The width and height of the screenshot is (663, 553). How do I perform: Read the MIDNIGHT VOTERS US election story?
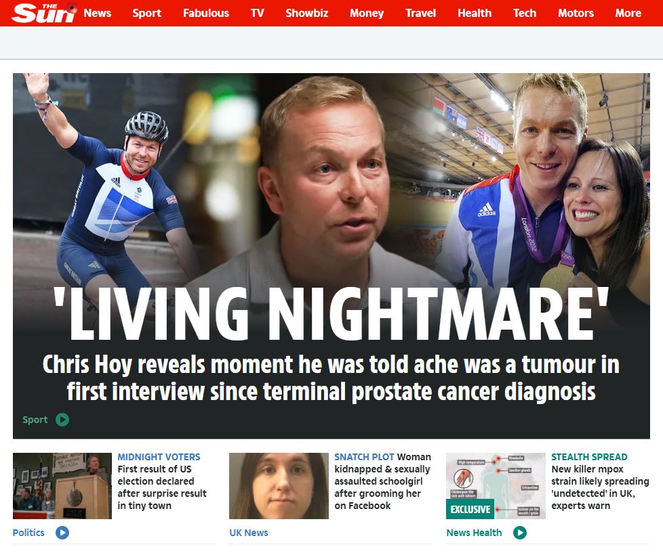[162, 481]
